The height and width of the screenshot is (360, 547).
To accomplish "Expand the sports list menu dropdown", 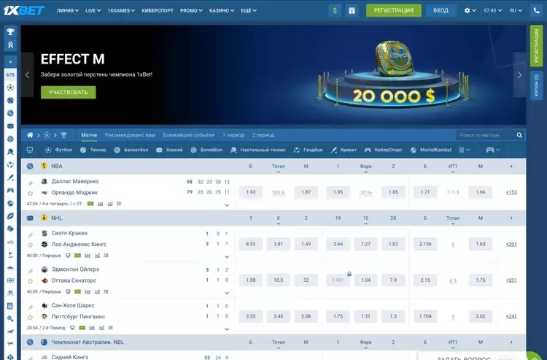I will point(465,150).
